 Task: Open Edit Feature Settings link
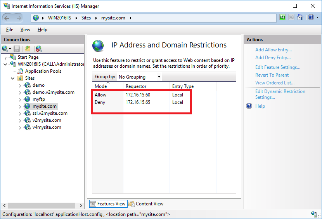pos(278,67)
